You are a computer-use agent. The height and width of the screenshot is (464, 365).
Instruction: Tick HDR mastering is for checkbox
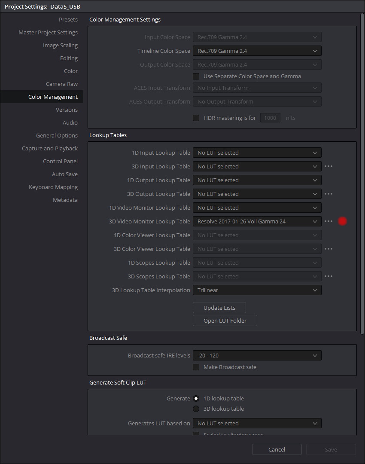click(196, 118)
